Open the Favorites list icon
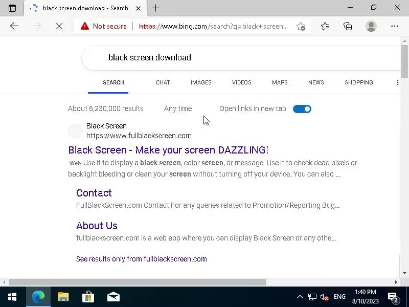The image size is (409, 307). [325, 26]
